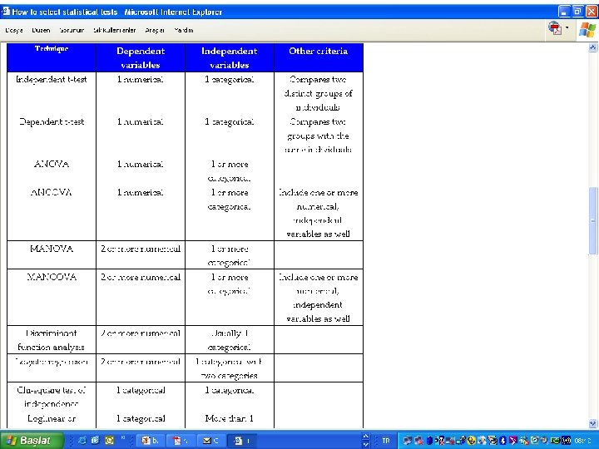
Task: Click '2 or more numerical' in the MANOVA row
Action: tap(141, 249)
